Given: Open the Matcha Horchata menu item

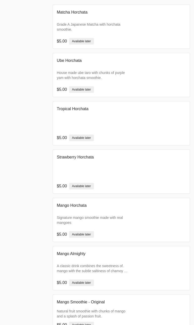Looking at the screenshot, I should click(72, 12).
